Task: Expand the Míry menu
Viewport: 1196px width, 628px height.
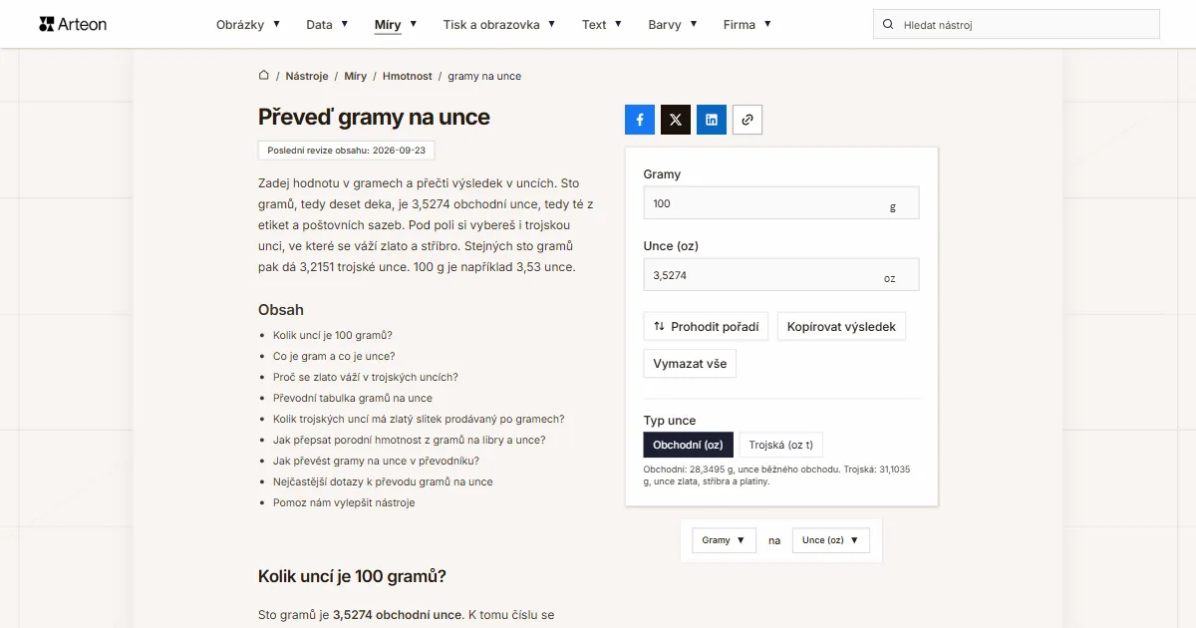Action: [396, 25]
